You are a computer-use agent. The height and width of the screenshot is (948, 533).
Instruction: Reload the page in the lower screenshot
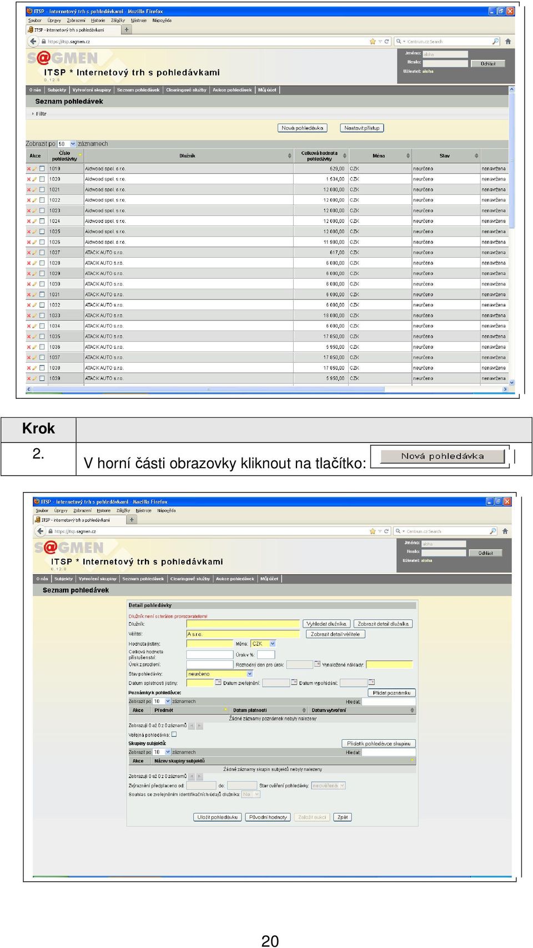pos(387,531)
